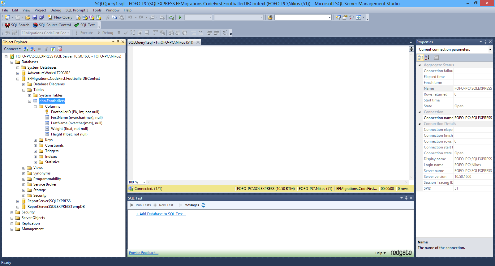Click the green Start arrow icon
Viewport: 495px width, 266px height.
[x=180, y=17]
